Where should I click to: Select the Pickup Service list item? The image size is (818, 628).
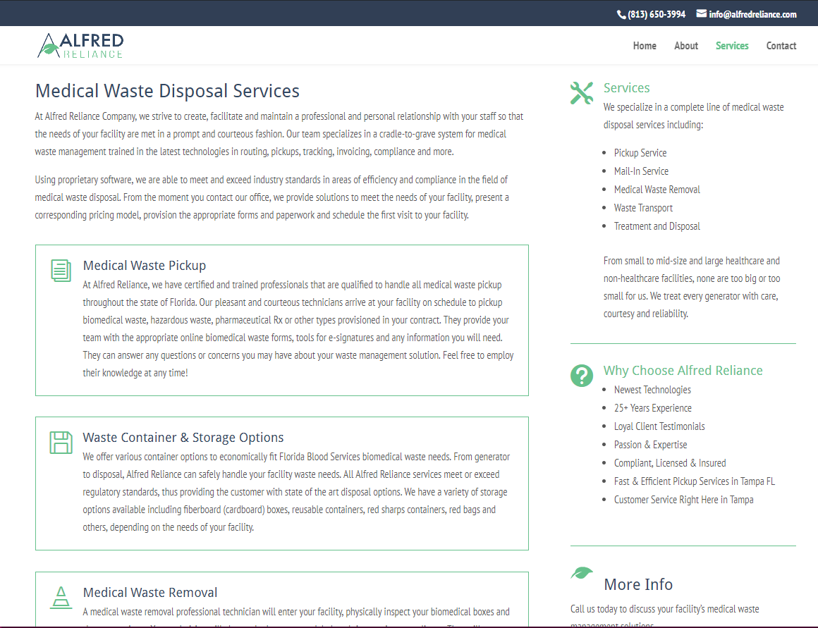[640, 153]
